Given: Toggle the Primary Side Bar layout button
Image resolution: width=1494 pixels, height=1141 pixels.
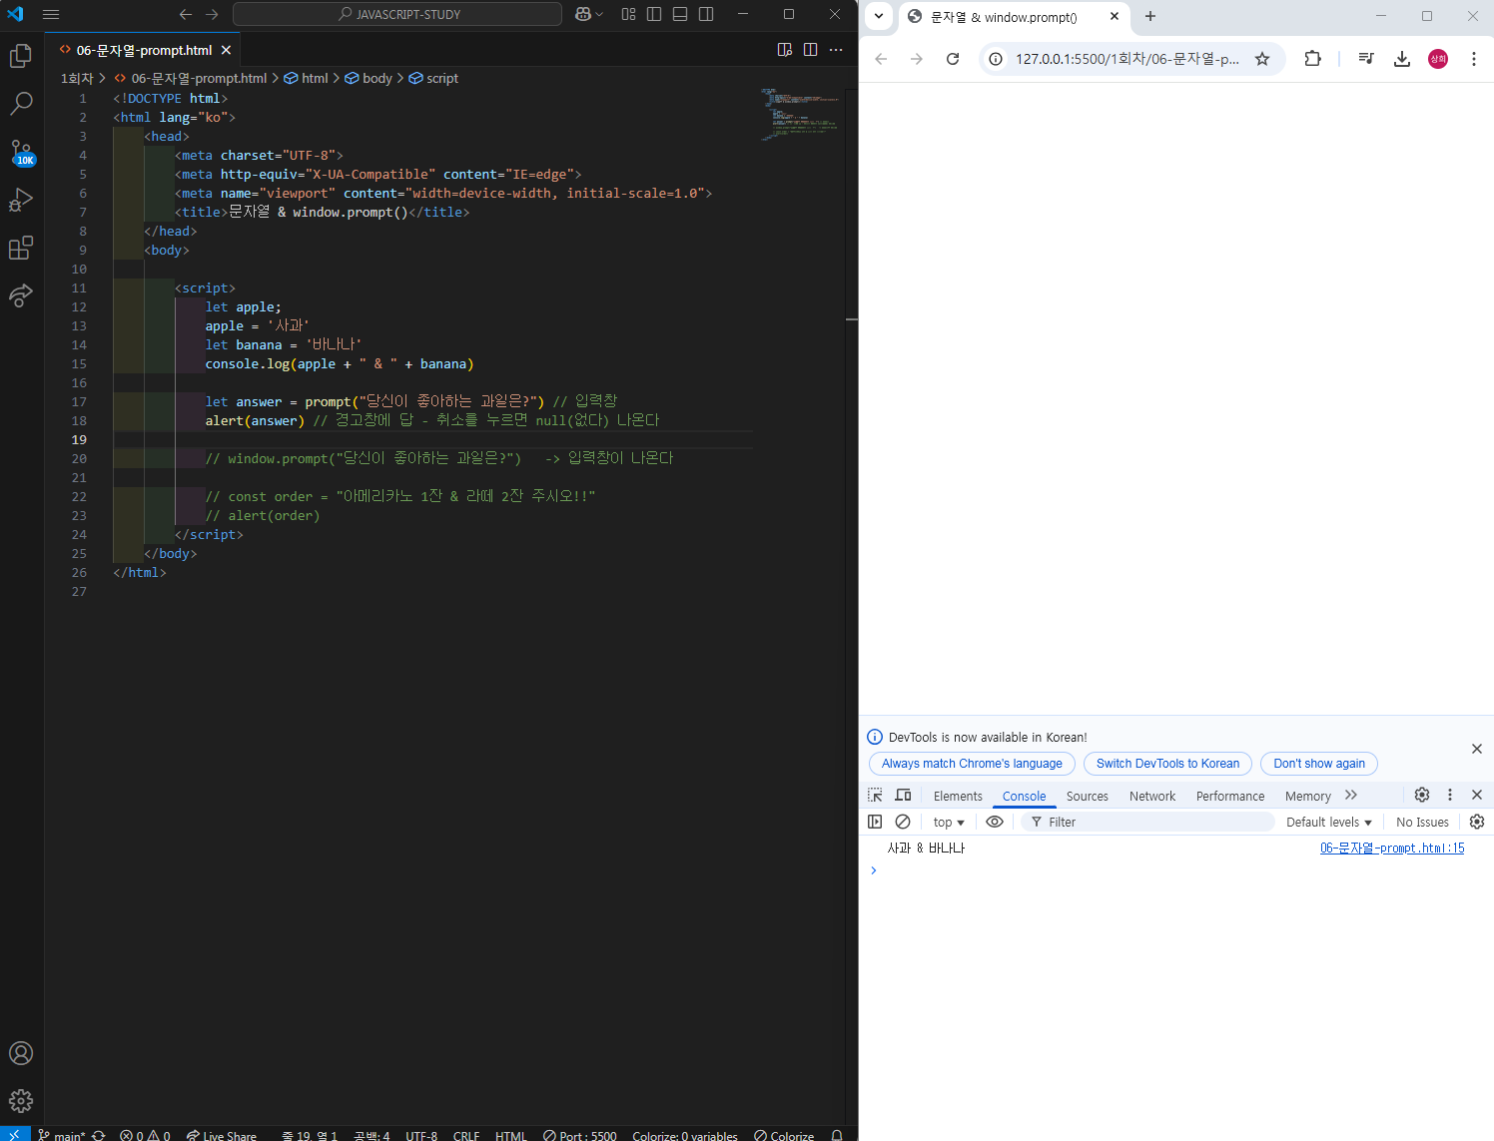Looking at the screenshot, I should coord(654,14).
